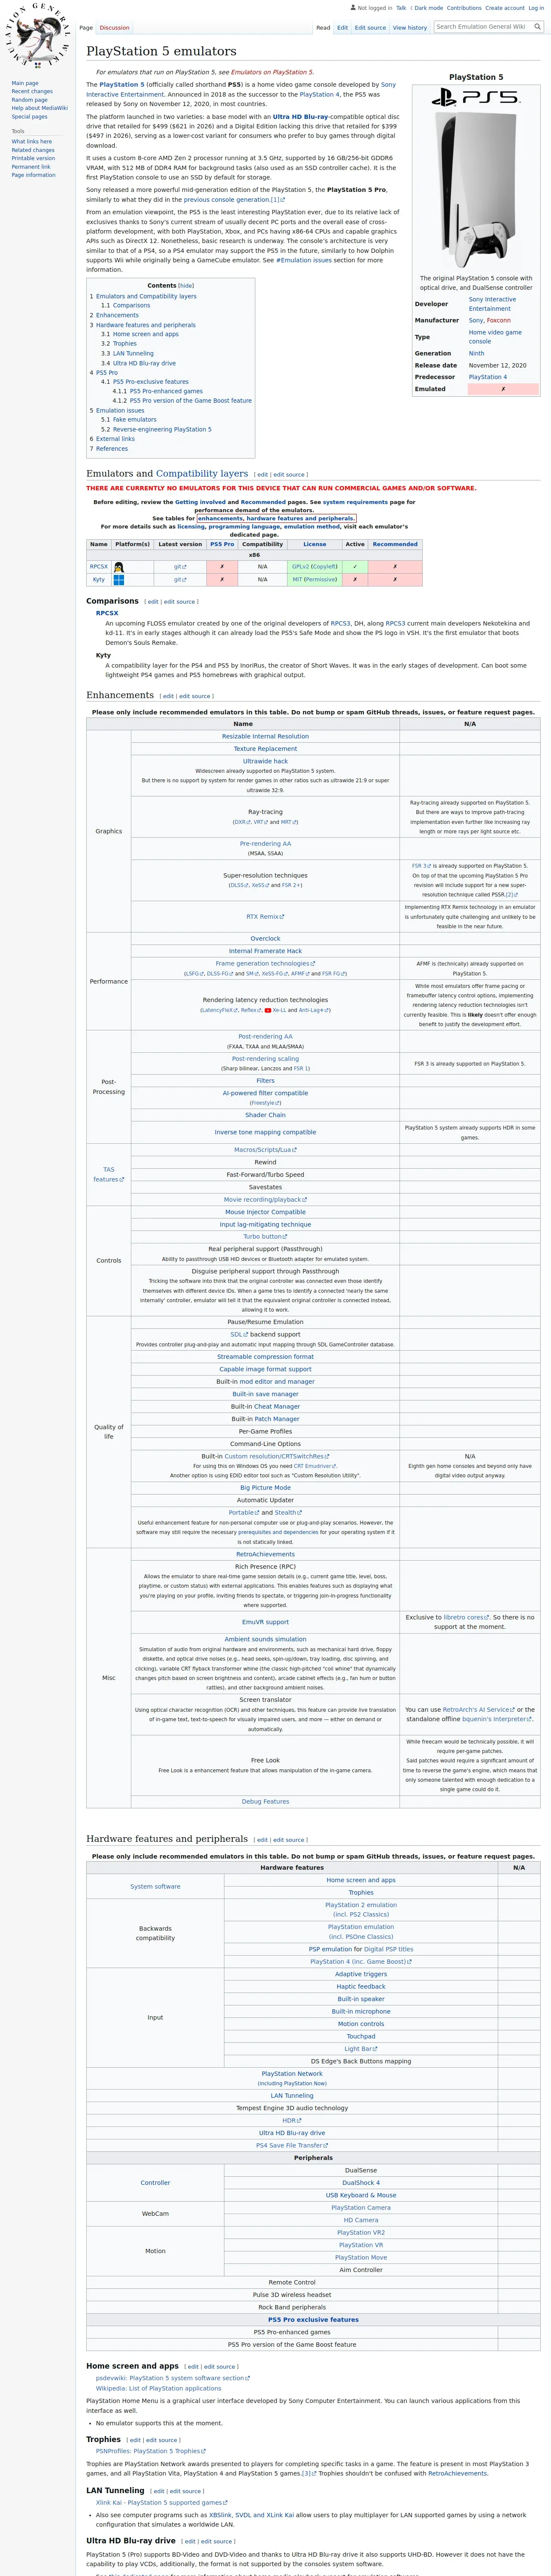Hide the Contents table
The width and height of the screenshot is (551, 2576).
point(186,286)
